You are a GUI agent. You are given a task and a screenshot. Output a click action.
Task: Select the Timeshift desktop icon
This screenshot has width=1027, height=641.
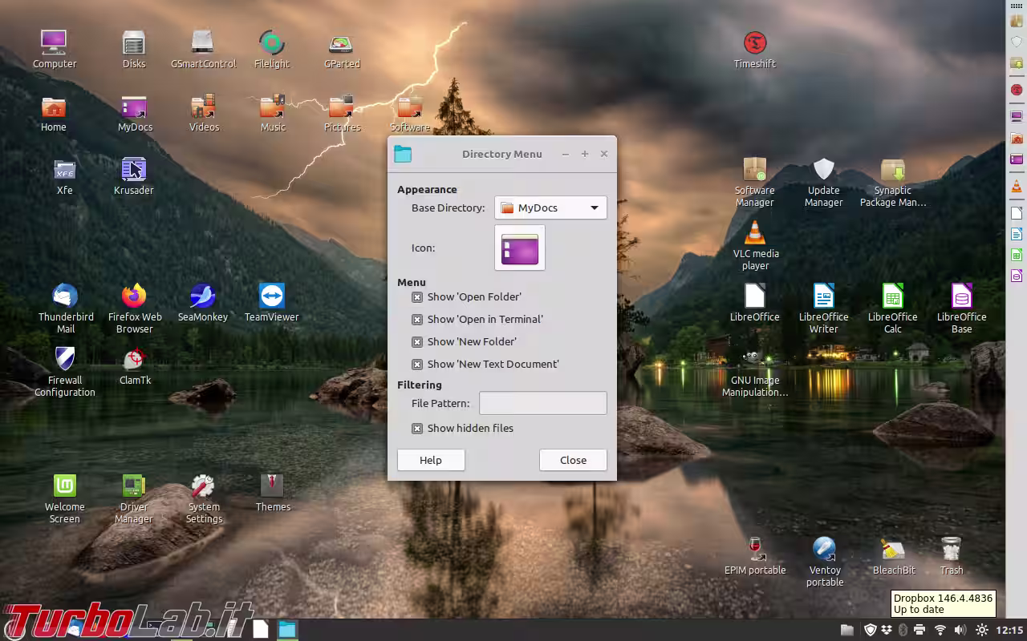click(755, 49)
